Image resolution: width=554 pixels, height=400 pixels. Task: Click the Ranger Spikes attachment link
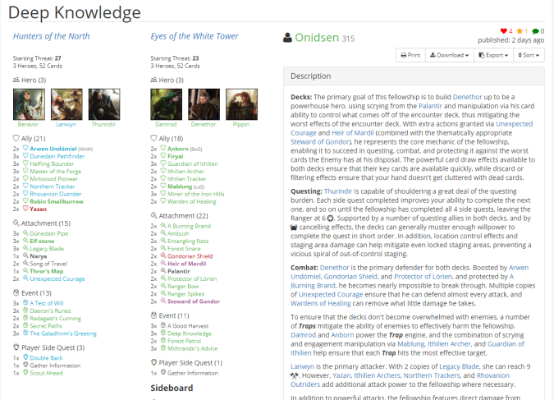pos(185,294)
